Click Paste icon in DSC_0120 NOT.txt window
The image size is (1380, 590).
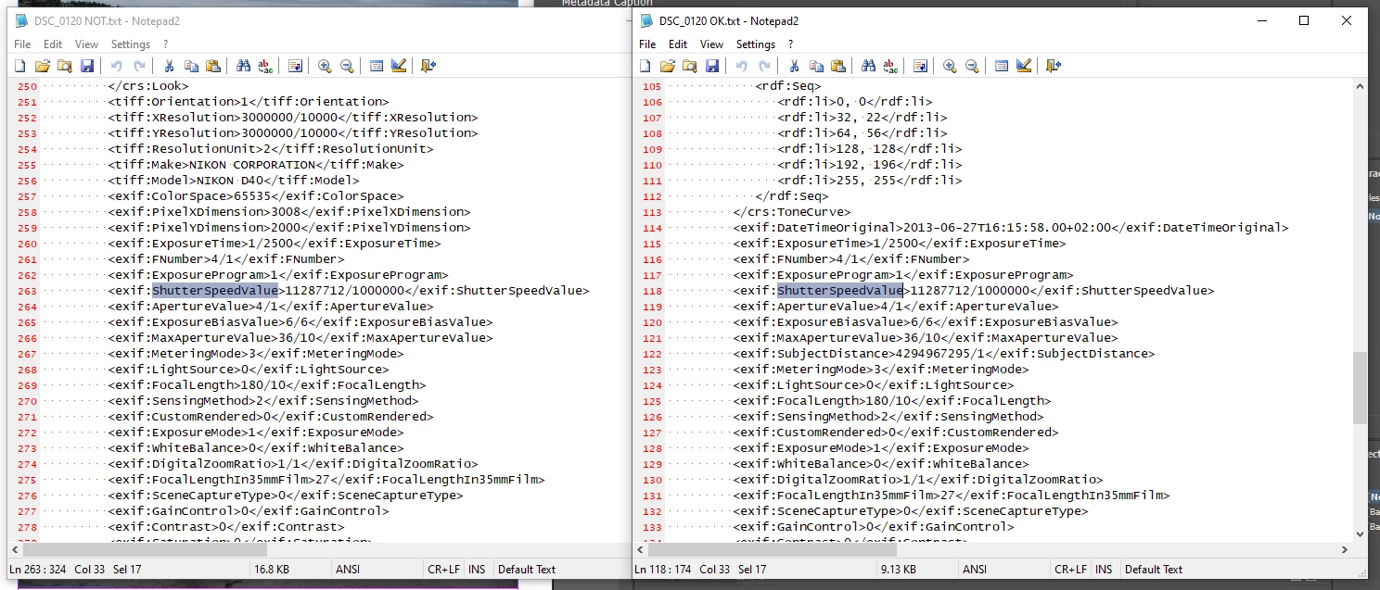coord(213,66)
